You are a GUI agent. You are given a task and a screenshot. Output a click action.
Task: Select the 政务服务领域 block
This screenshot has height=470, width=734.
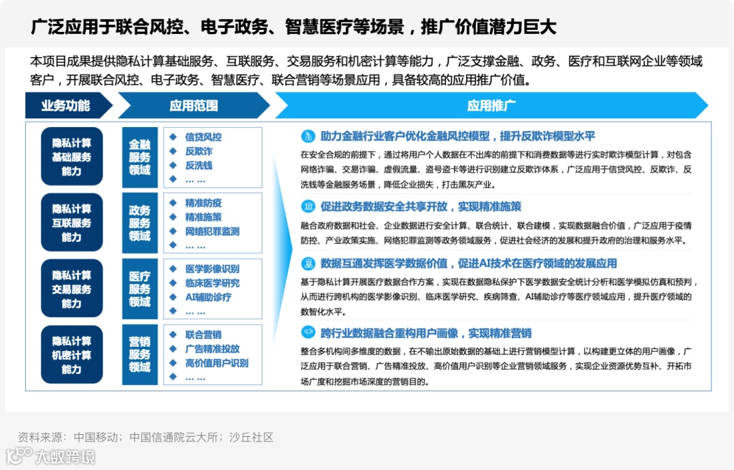139,223
